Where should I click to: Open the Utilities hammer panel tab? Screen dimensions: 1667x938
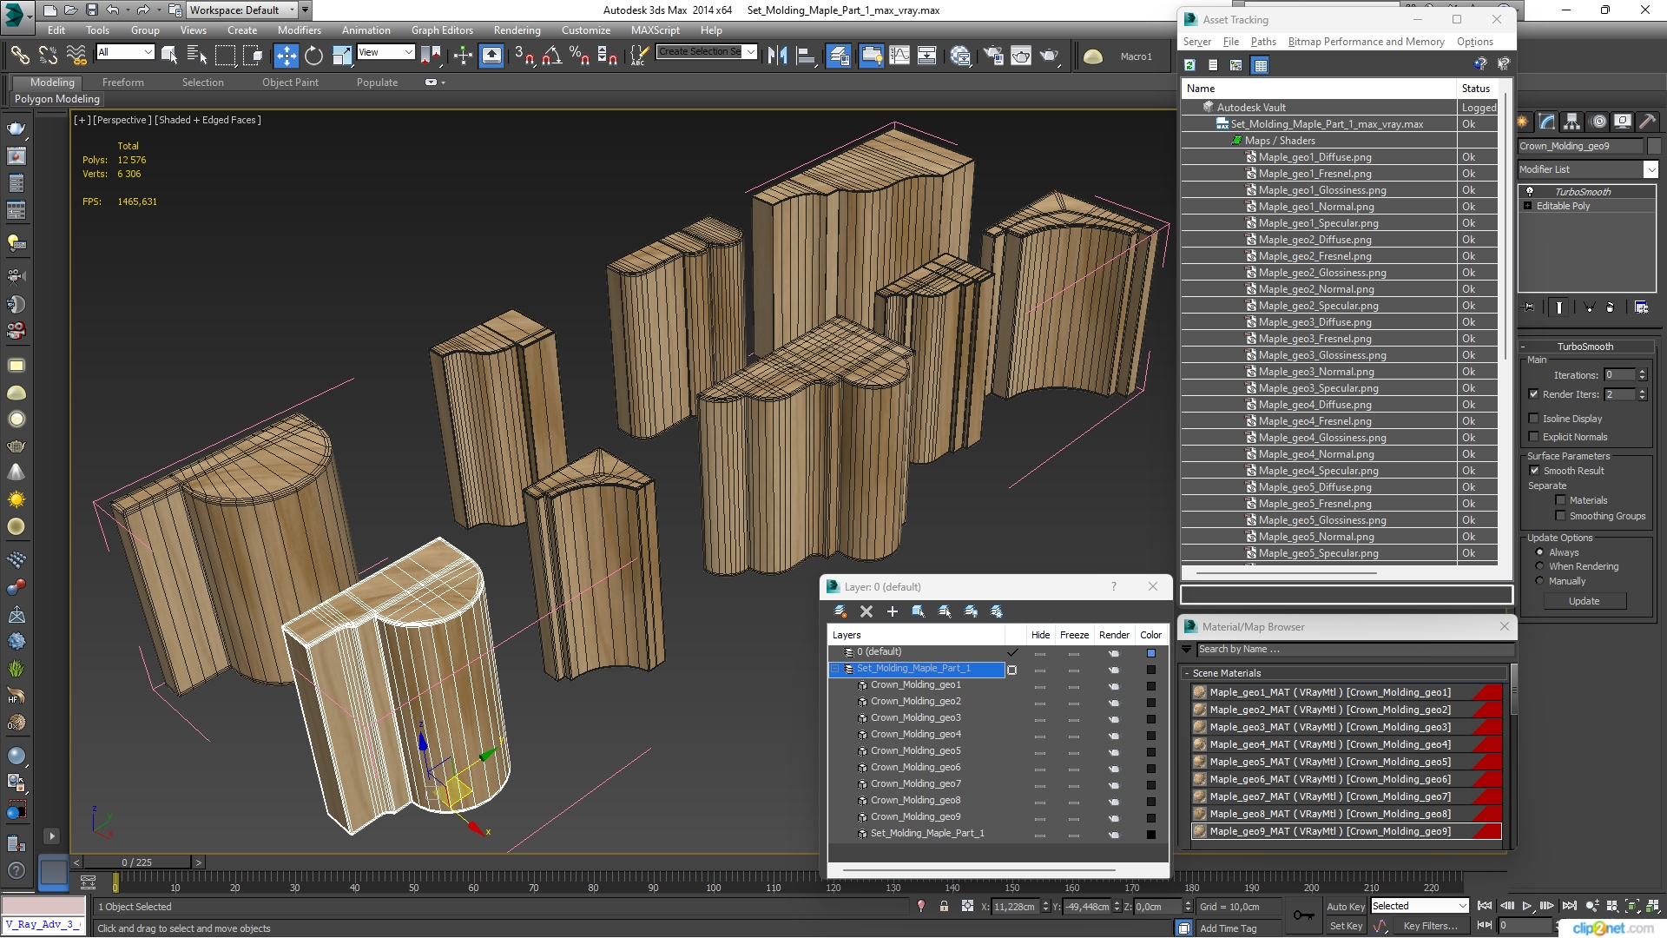1647,122
